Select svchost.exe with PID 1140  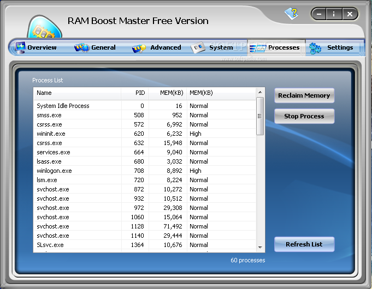pos(145,236)
